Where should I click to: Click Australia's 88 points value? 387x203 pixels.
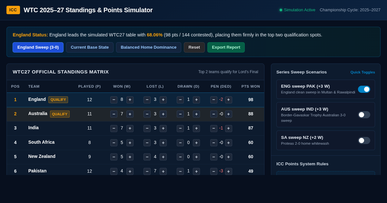pyautogui.click(x=251, y=114)
